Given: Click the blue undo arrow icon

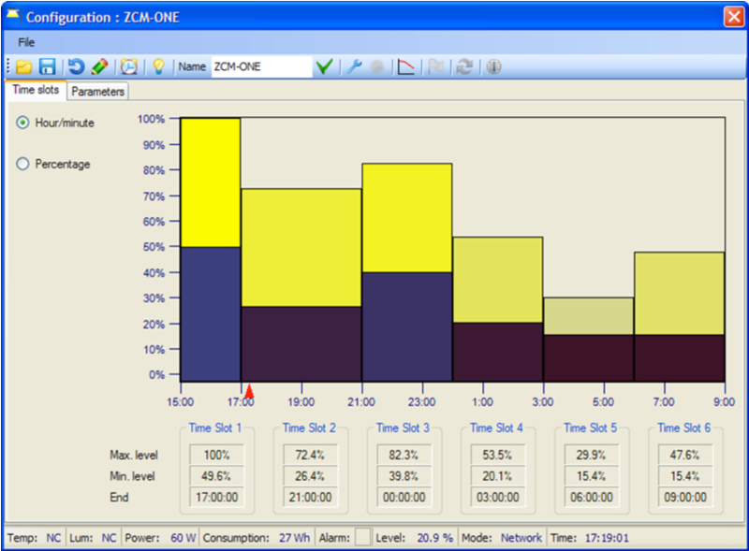Looking at the screenshot, I should tap(76, 66).
